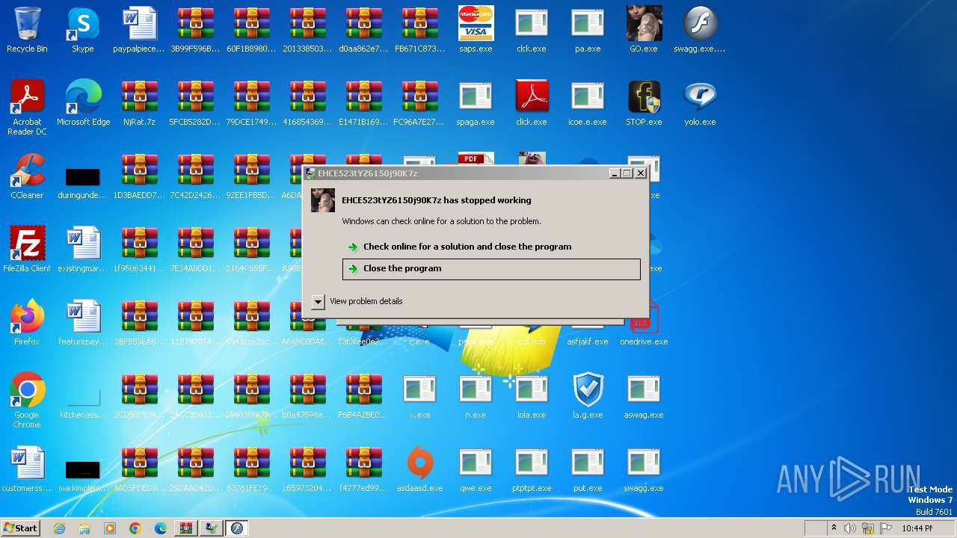
Task: Launch Skype from the desktop
Action: (x=83, y=30)
